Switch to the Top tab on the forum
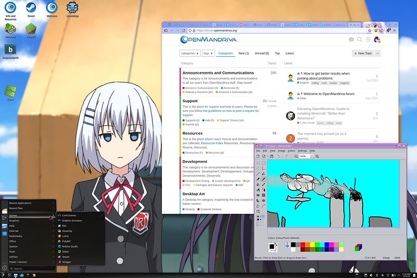The width and height of the screenshot is (417, 278). (277, 53)
